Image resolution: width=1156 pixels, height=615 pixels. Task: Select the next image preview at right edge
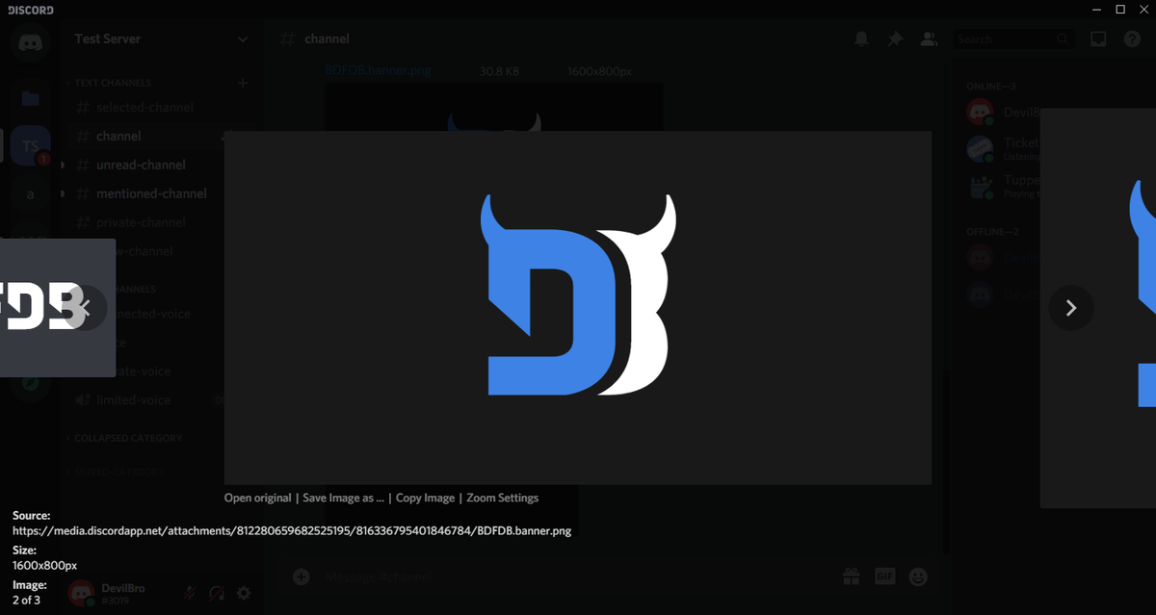tap(1098, 308)
